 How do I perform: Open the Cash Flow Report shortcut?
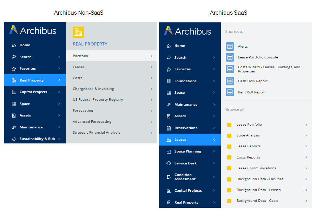(x=253, y=81)
